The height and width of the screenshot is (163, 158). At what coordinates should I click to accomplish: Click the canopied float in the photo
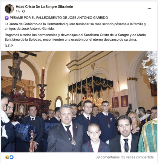click(91, 91)
